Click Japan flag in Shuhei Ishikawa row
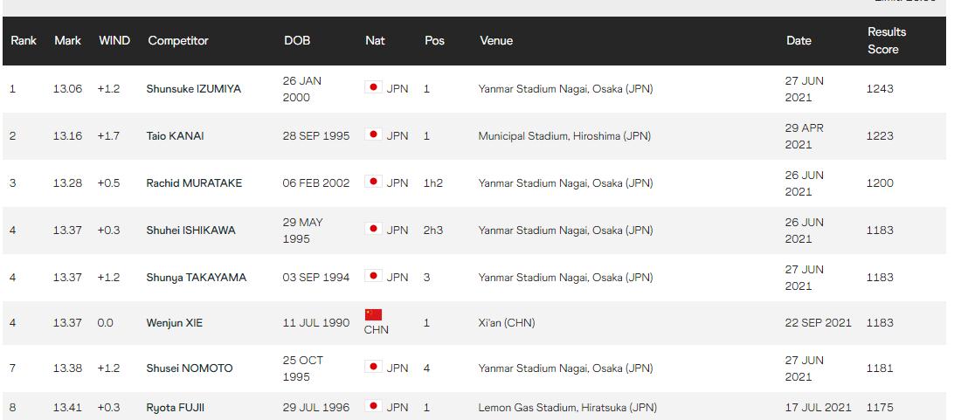The image size is (954, 420). click(373, 229)
